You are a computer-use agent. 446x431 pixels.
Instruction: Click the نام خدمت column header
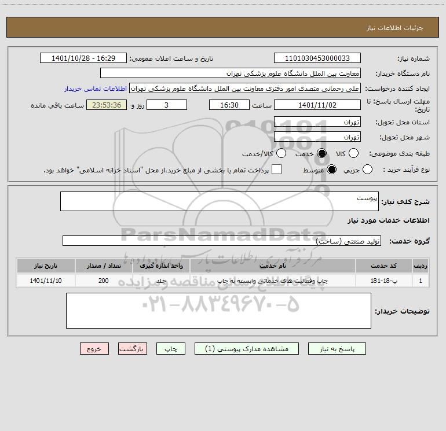(x=273, y=266)
